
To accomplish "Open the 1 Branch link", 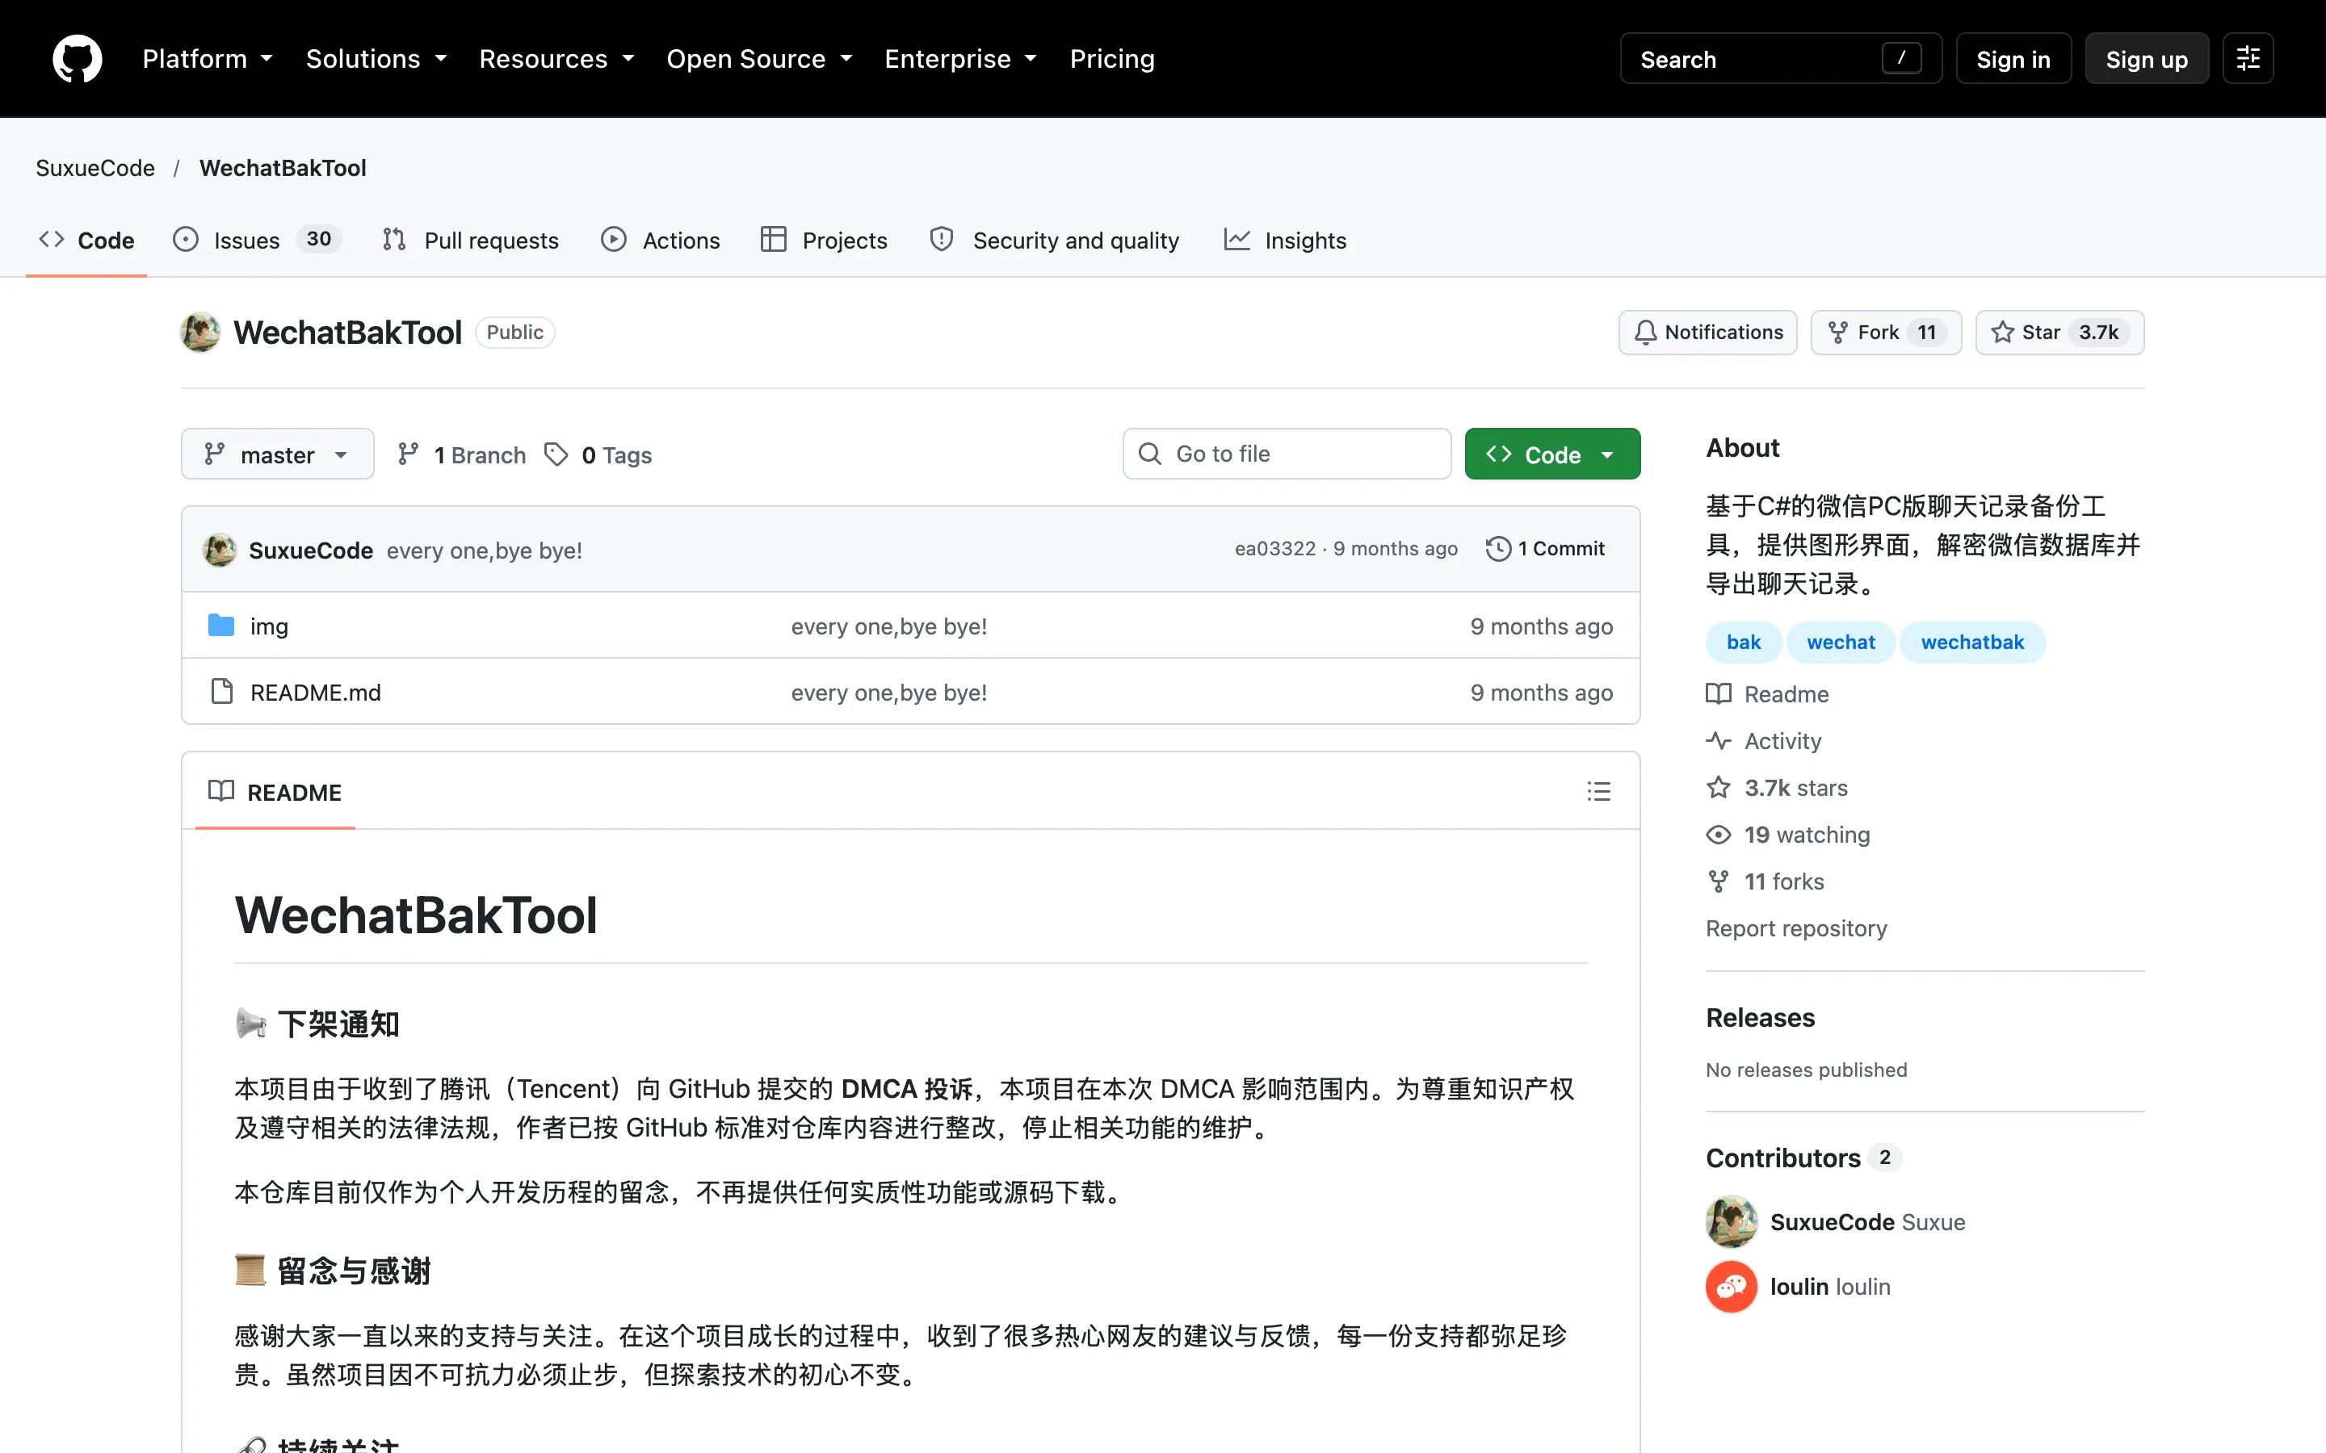I will (x=462, y=454).
